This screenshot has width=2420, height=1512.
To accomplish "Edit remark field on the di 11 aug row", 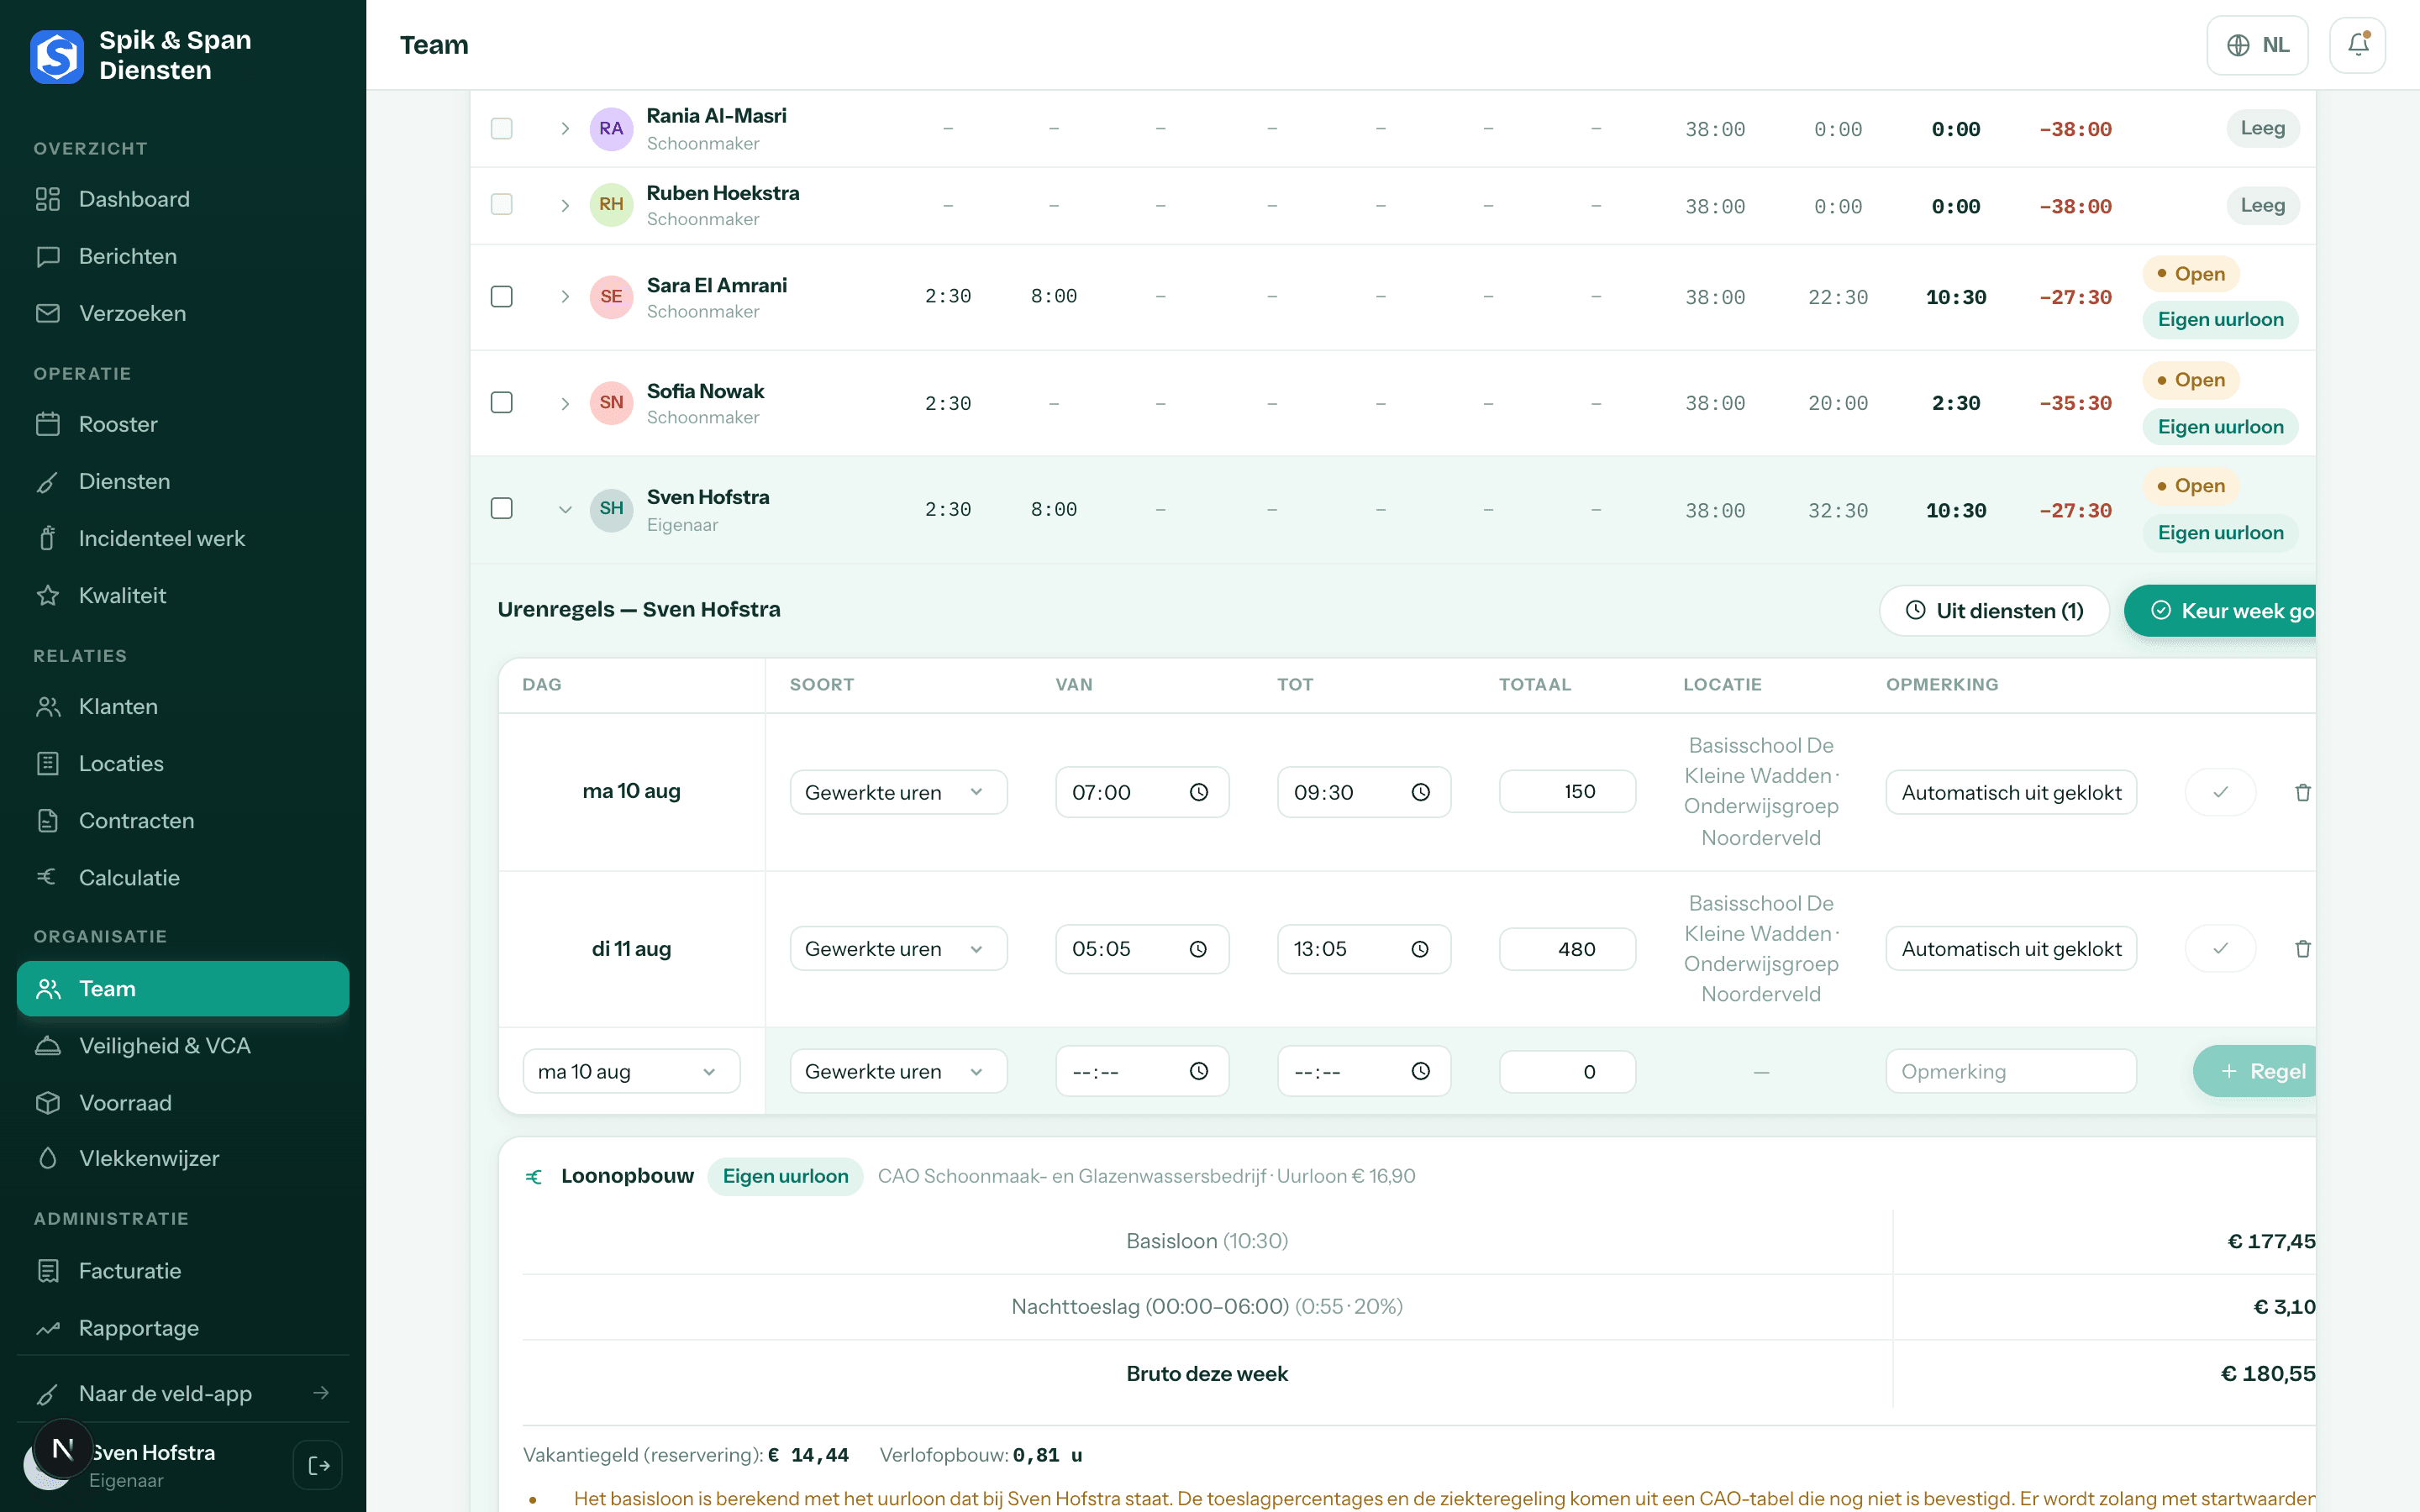I will click(x=2011, y=949).
